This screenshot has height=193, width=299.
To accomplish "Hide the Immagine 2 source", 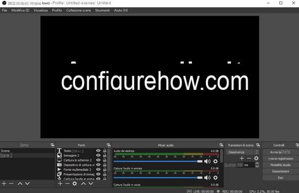I will (x=98, y=155).
